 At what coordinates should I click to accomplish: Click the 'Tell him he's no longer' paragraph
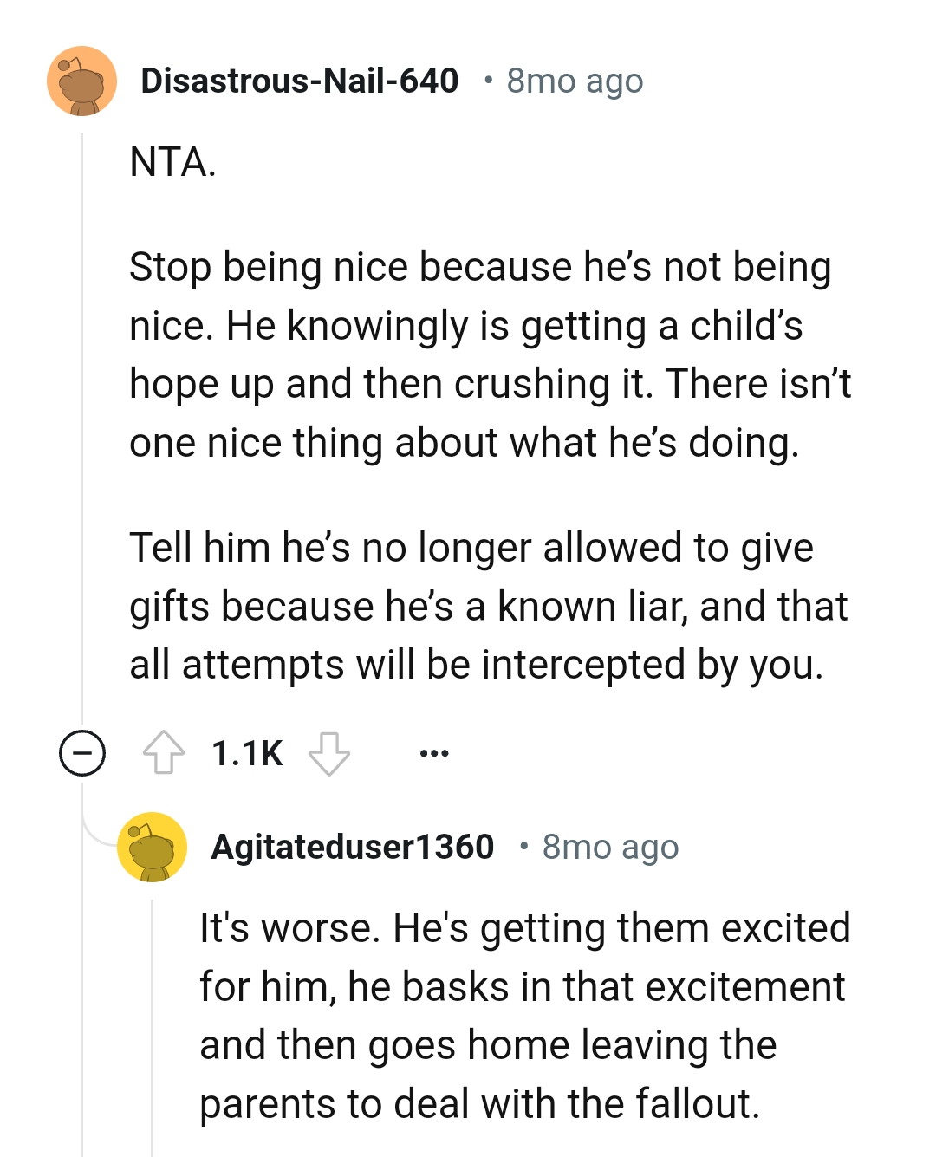(x=485, y=606)
